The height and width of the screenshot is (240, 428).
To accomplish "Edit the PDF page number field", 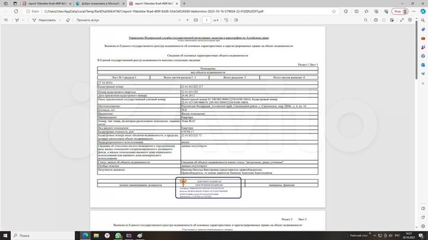I will click(x=207, y=20).
